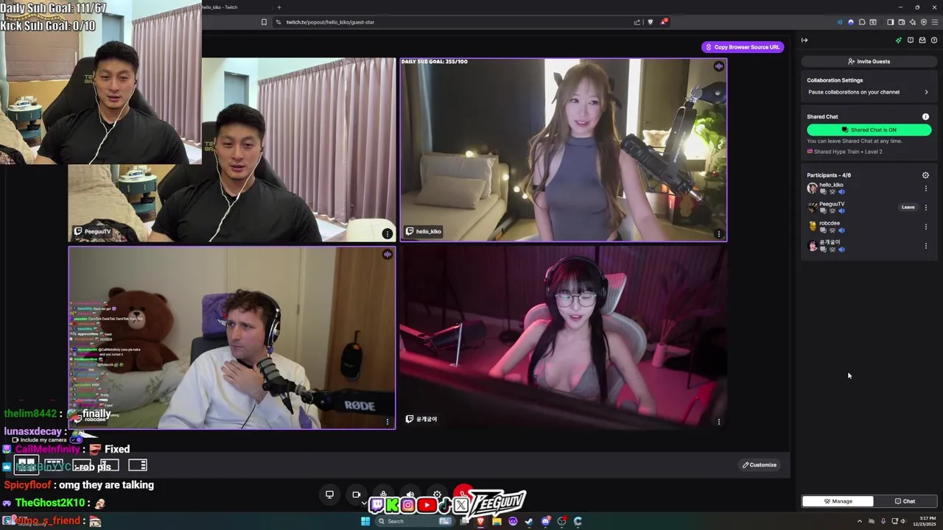Open Steam from the taskbar

(x=529, y=521)
